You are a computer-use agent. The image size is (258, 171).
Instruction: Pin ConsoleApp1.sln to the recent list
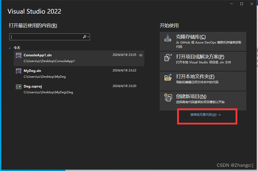140,55
